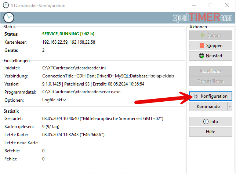Open the Kommando menu button
236x174 pixels.
[x=208, y=106]
